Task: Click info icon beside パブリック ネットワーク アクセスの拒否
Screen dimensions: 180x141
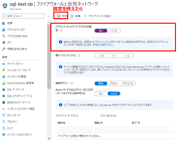Action: pos(61,30)
